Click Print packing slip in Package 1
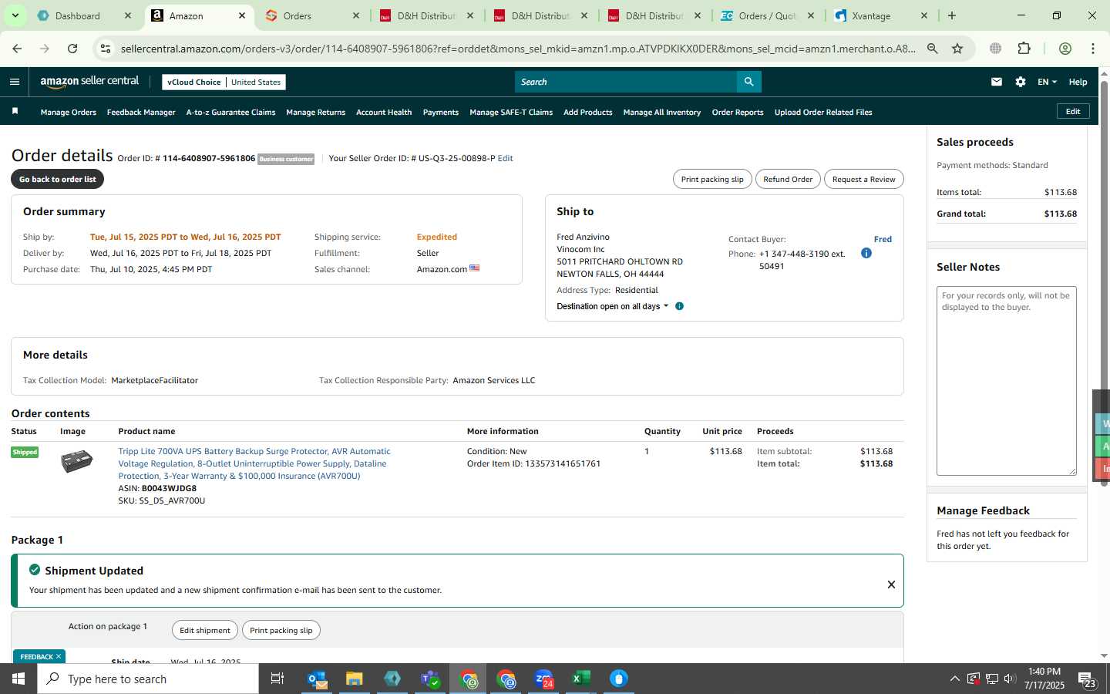The image size is (1110, 694). pos(281,630)
